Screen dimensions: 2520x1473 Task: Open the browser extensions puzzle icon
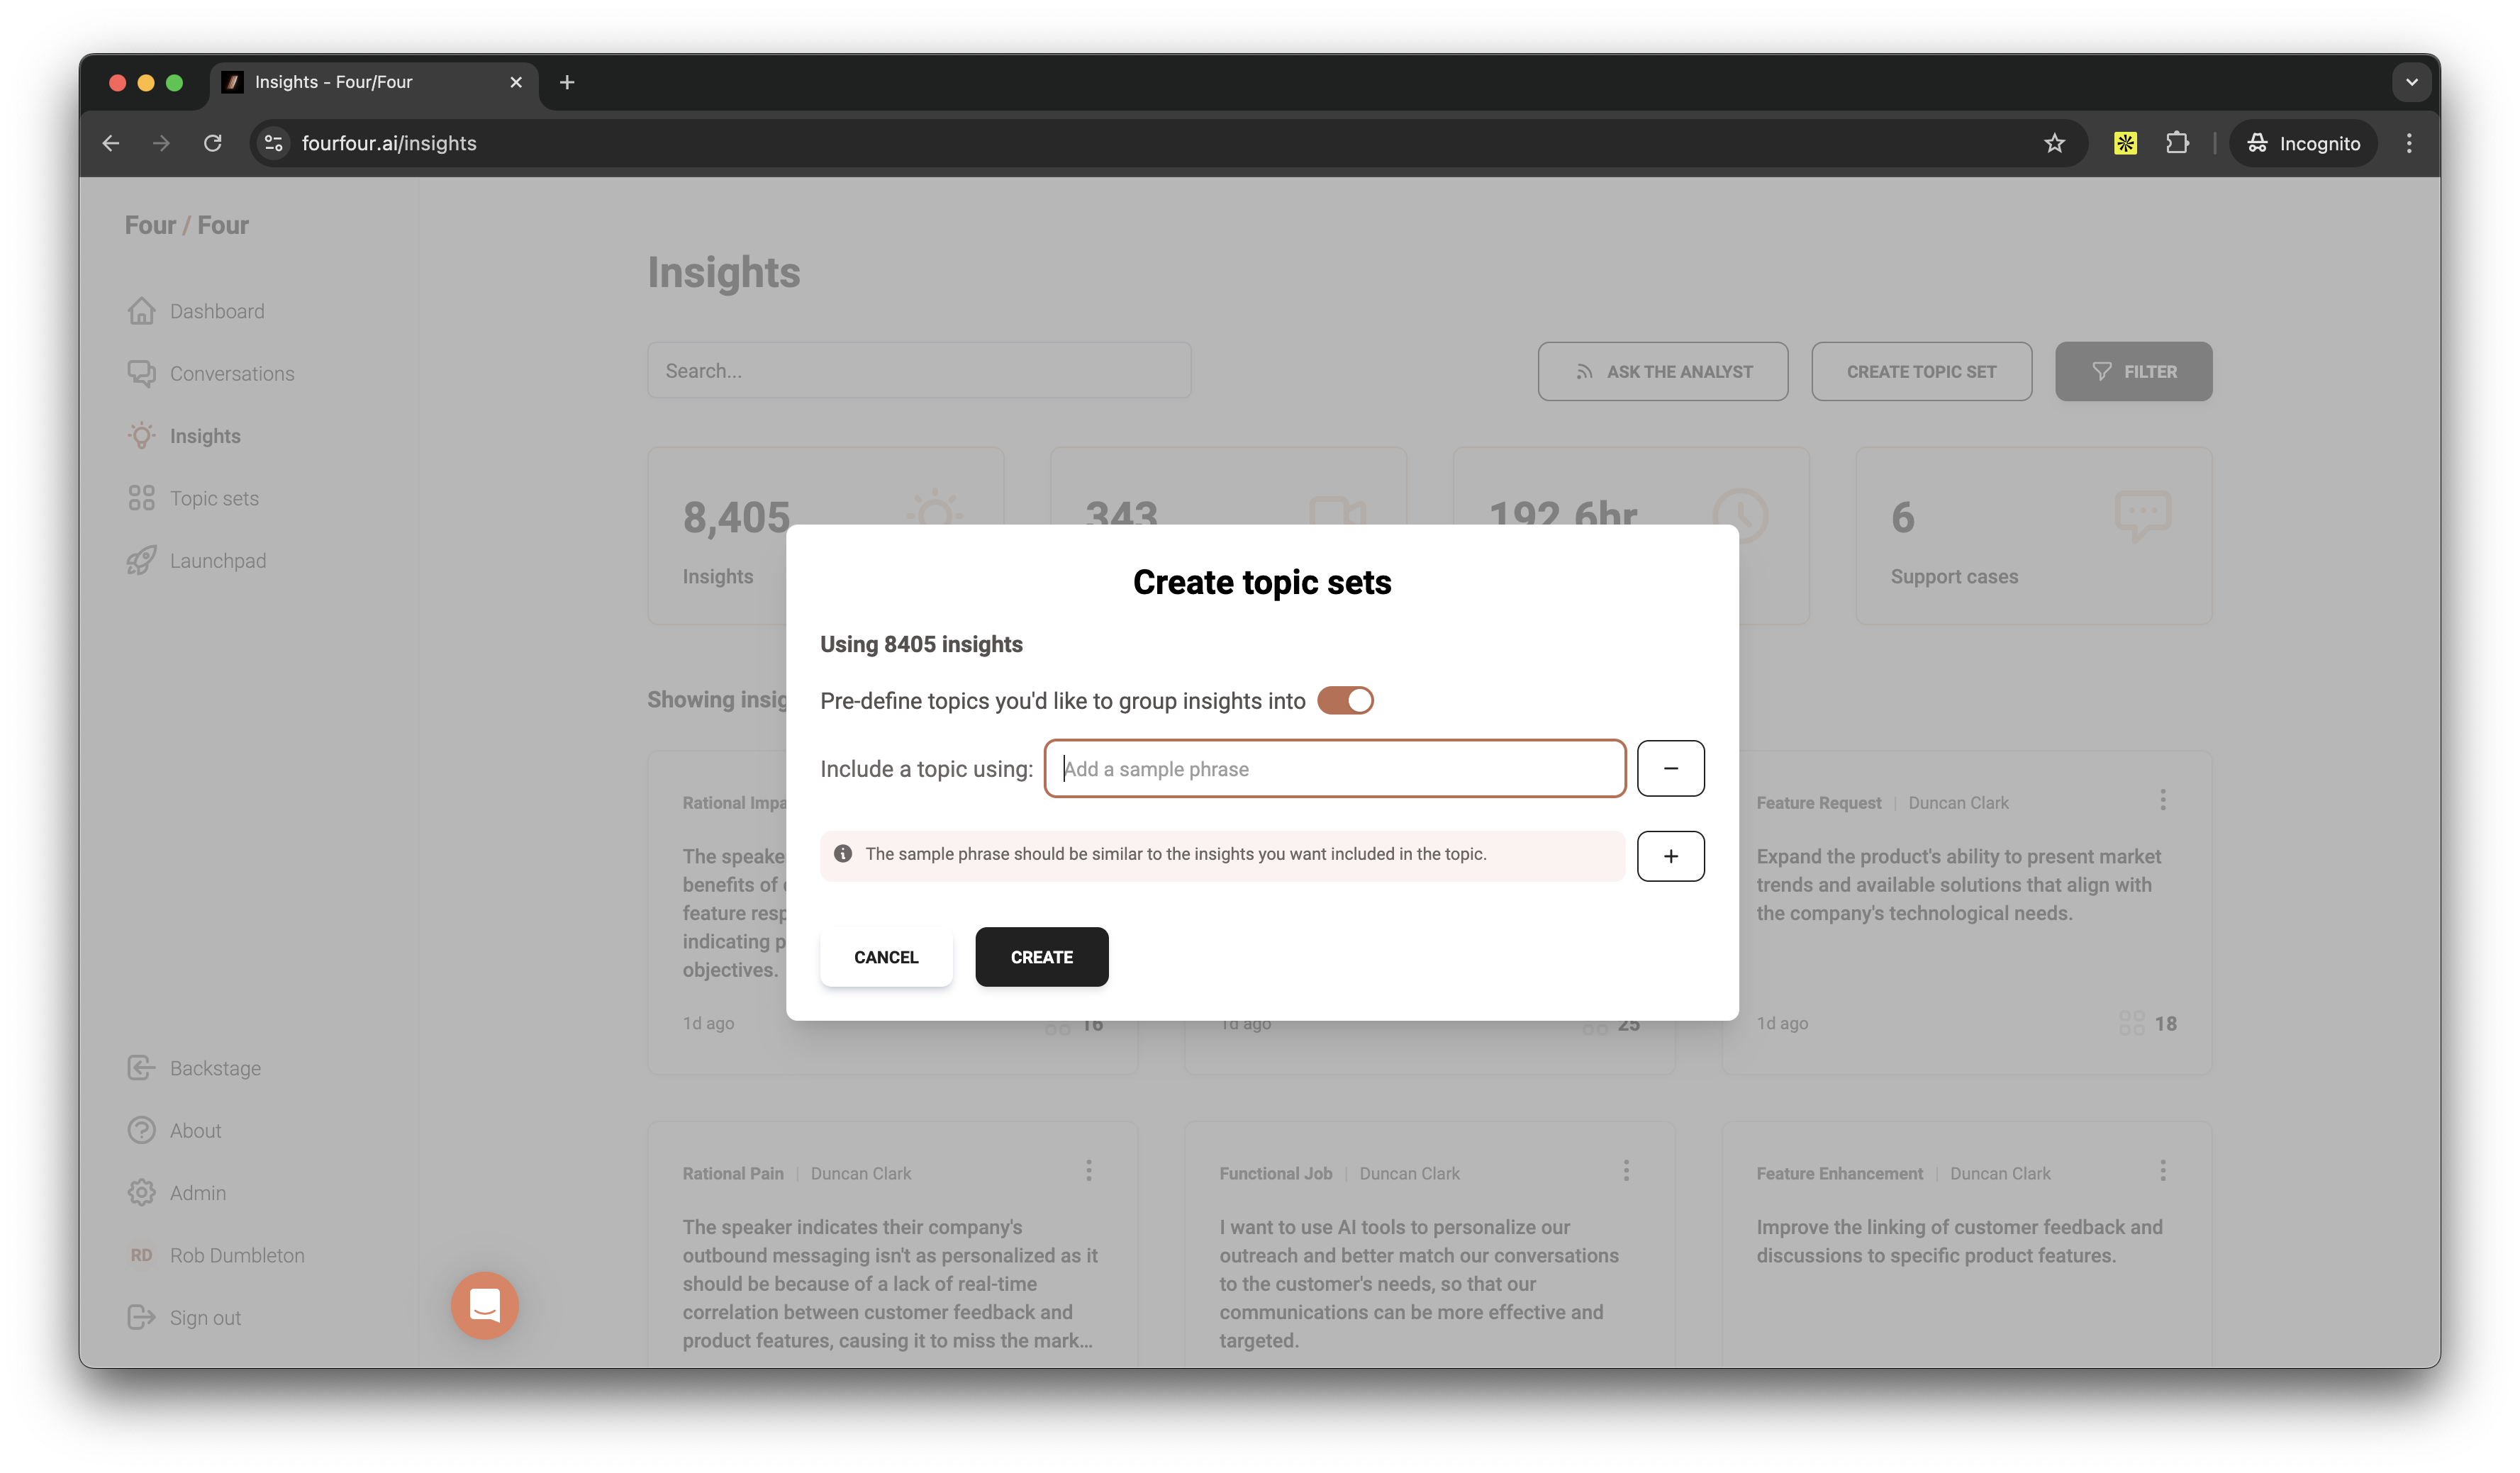coord(2177,143)
